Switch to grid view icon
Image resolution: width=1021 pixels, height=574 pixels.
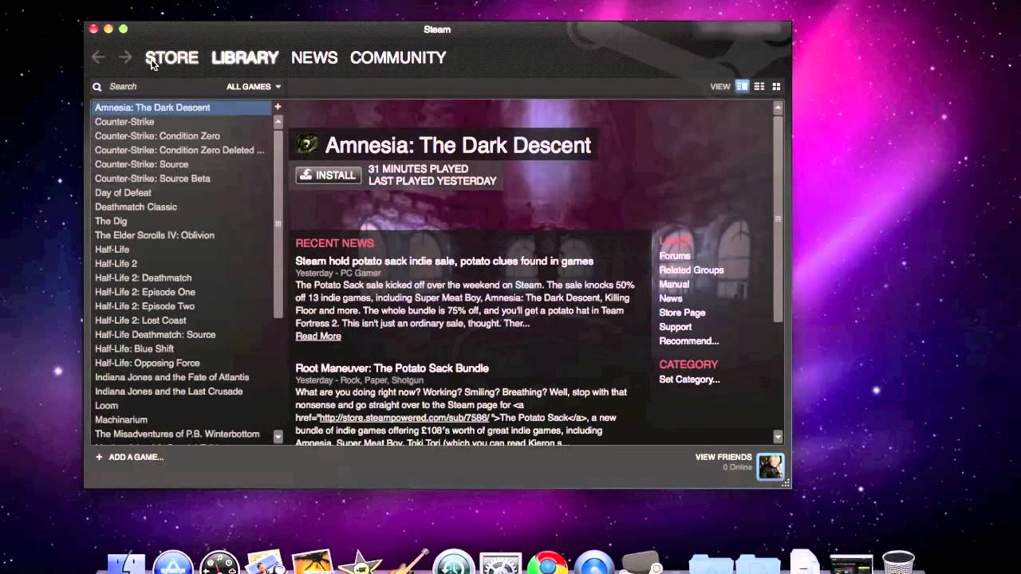[776, 86]
